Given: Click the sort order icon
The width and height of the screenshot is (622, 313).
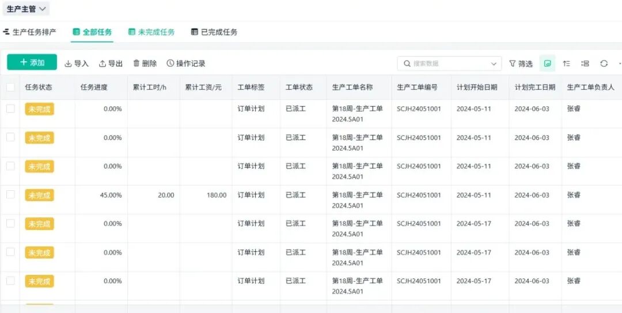Looking at the screenshot, I should point(567,63).
